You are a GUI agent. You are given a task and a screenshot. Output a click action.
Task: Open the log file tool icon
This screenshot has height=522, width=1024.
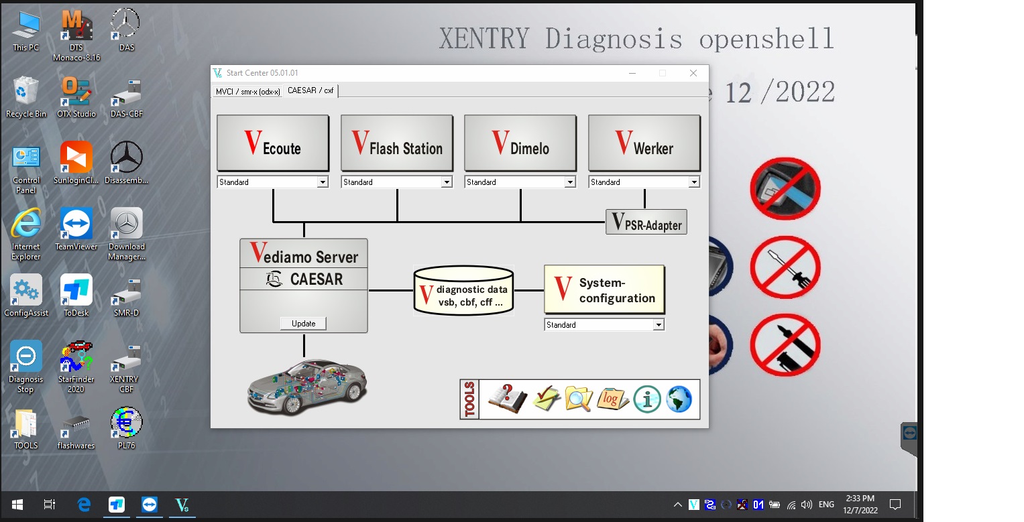[x=612, y=399]
